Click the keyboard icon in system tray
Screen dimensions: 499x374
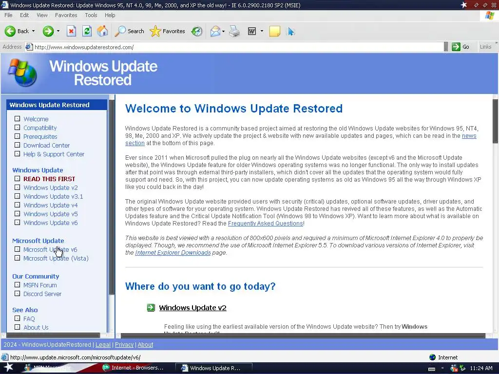[x=432, y=369]
